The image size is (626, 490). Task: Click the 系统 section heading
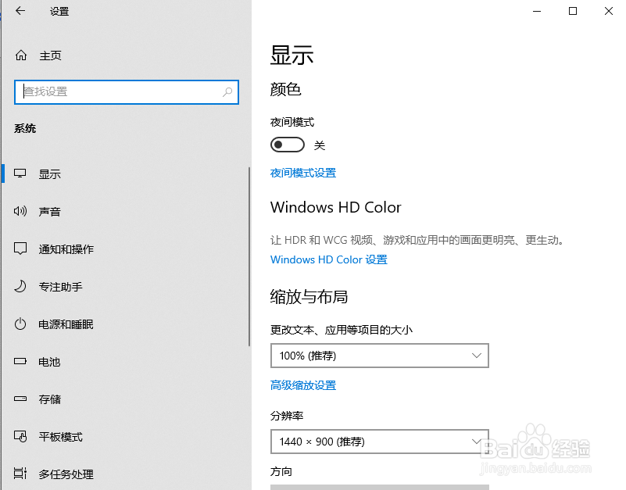point(25,128)
